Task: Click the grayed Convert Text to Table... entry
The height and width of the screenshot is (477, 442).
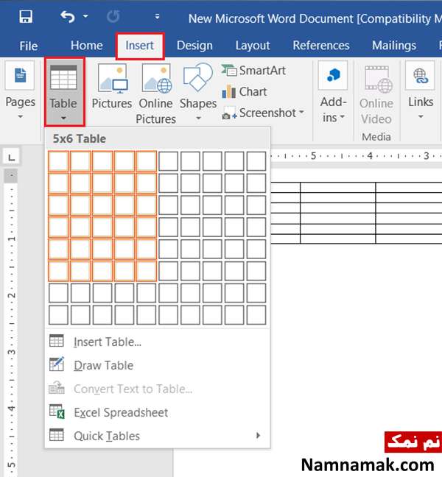Action: click(x=158, y=389)
